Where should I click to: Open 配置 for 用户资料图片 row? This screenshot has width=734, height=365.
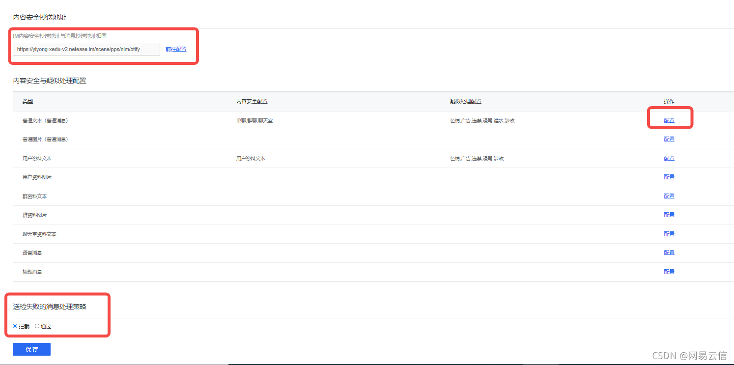coord(669,177)
